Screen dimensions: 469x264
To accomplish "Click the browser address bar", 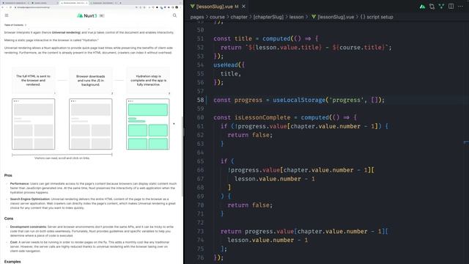I will 75,7.
